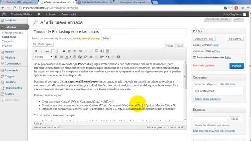The height and width of the screenshot is (141, 251).
Task: Click Mover a la papelera link
Action: 204,65
